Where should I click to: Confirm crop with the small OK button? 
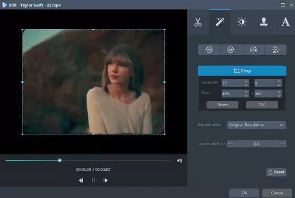pos(261,105)
